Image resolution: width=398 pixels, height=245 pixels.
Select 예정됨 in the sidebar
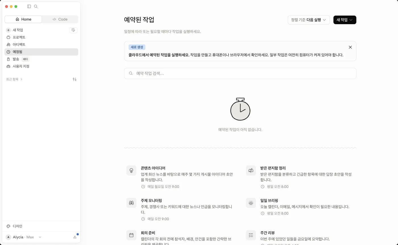[x=41, y=52]
